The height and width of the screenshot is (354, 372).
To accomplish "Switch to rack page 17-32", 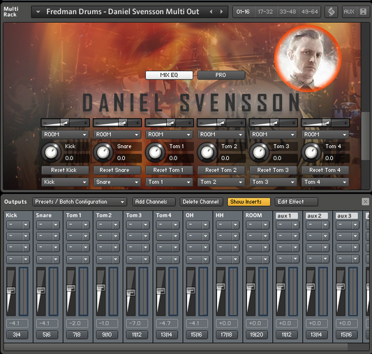I will 265,12.
